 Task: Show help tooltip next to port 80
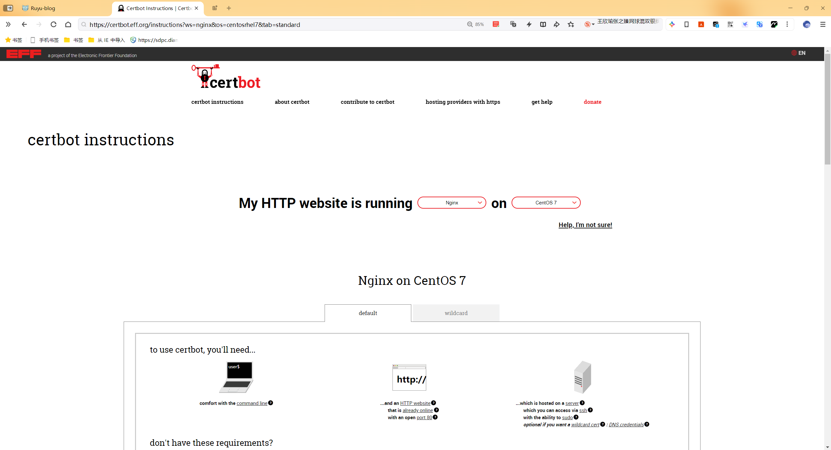point(435,417)
